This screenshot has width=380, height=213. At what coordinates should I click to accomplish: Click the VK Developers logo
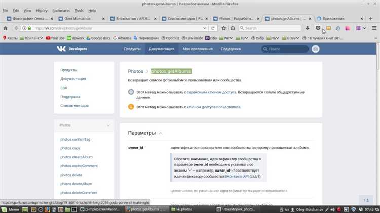tap(72, 49)
